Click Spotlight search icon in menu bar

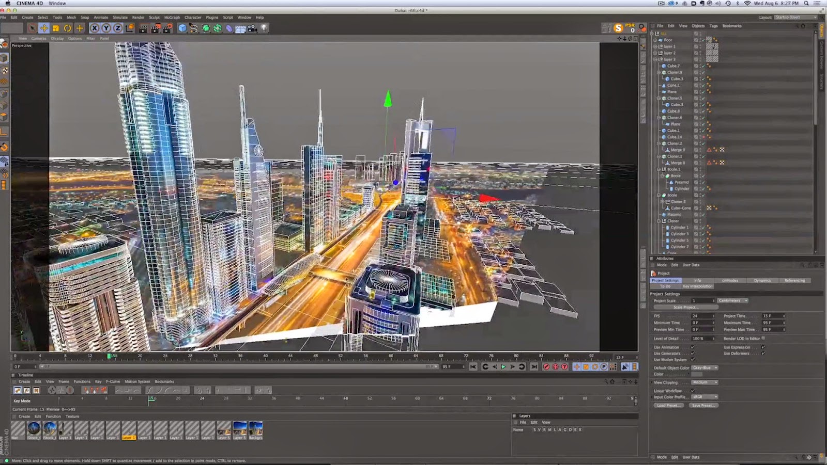tap(806, 3)
